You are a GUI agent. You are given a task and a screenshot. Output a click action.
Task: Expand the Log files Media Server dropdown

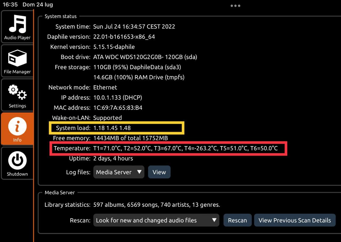coord(119,172)
